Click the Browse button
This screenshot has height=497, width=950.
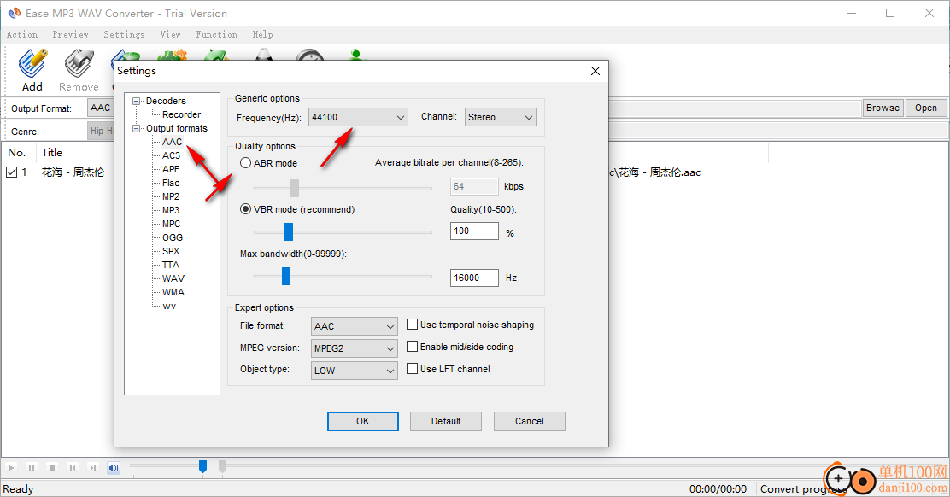click(883, 108)
